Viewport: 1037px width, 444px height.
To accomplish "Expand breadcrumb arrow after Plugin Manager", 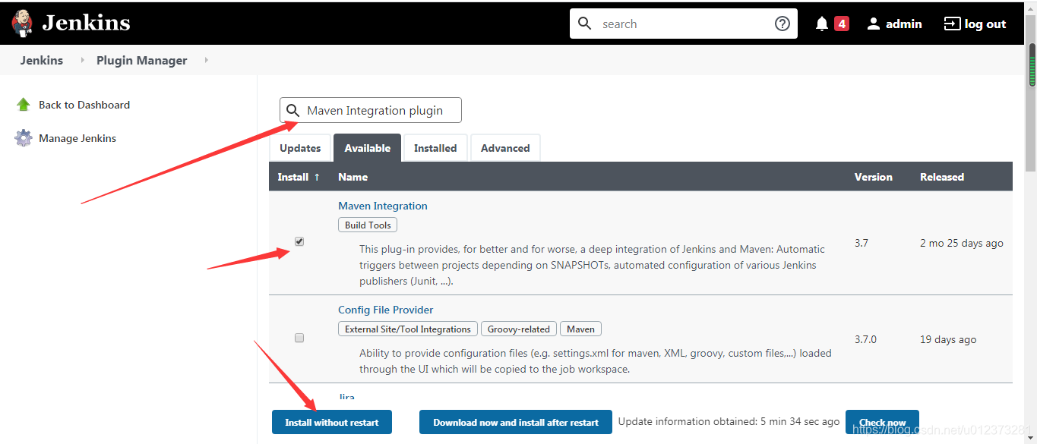I will coord(206,60).
